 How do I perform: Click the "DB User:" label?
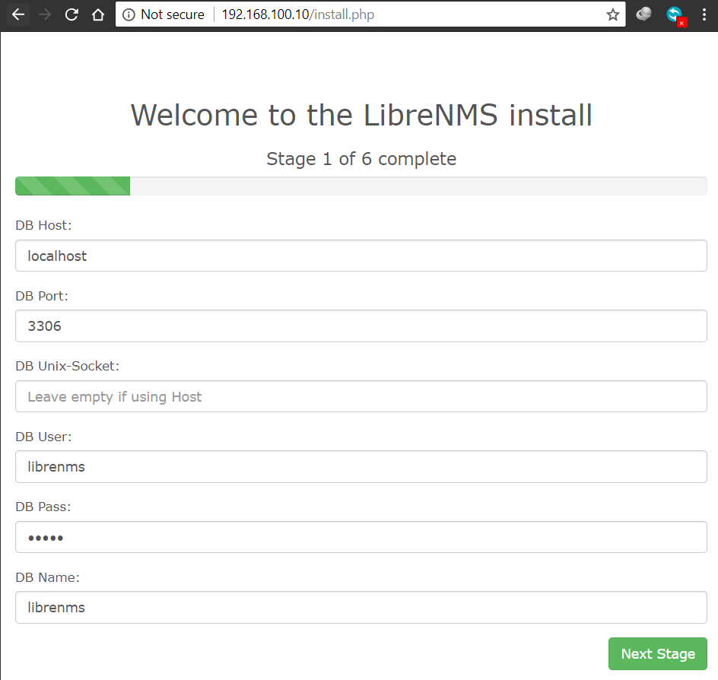tap(43, 437)
